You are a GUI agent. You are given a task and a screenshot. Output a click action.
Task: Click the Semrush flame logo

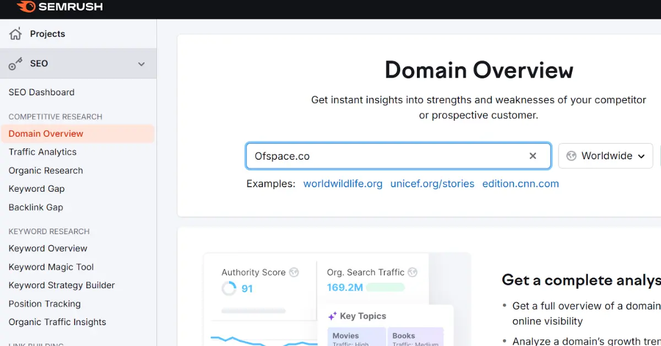click(x=25, y=7)
